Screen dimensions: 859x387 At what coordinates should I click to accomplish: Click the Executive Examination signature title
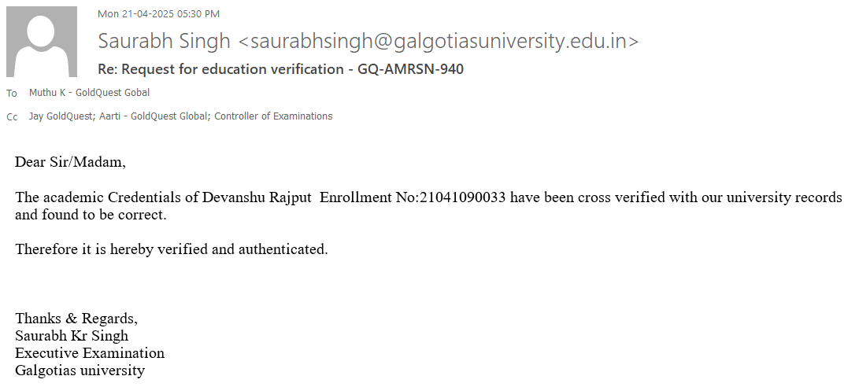[x=90, y=353]
